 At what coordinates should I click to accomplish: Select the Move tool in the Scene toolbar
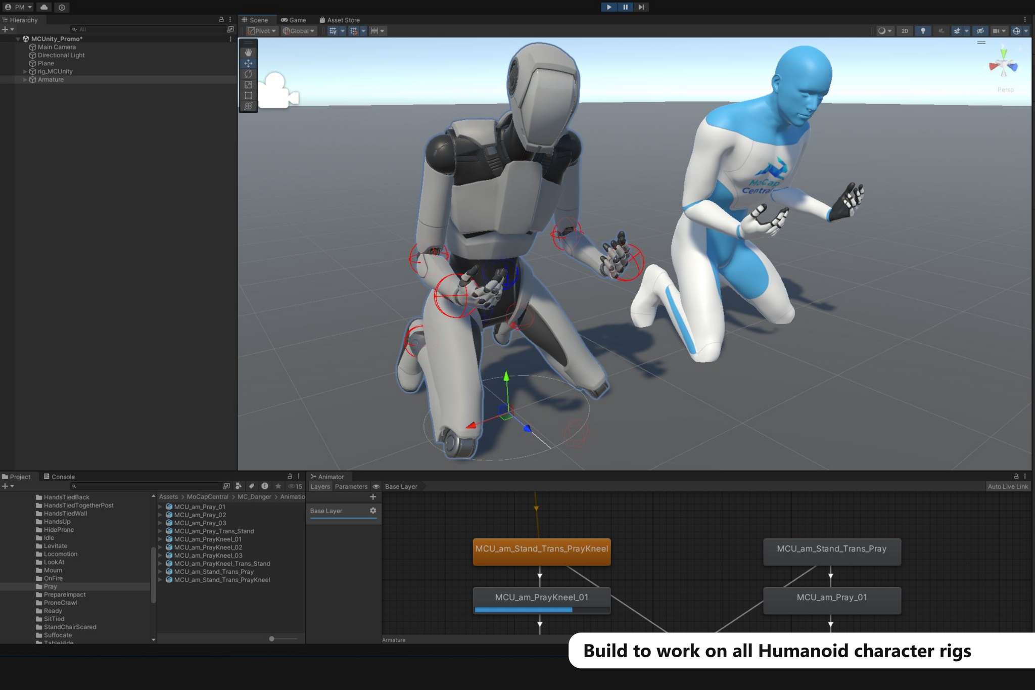click(x=248, y=63)
